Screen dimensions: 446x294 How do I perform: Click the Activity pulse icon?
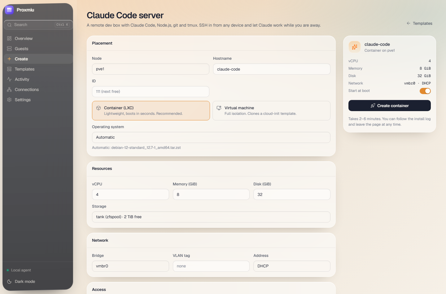pyautogui.click(x=9, y=79)
